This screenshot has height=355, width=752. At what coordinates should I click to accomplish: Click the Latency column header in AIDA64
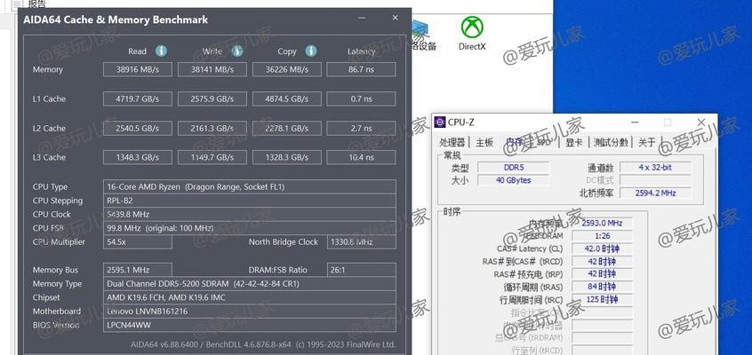(361, 51)
